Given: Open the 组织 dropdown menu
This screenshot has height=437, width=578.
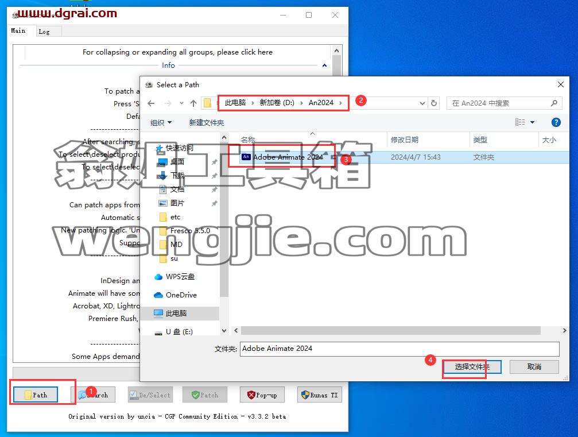Looking at the screenshot, I should coord(161,122).
